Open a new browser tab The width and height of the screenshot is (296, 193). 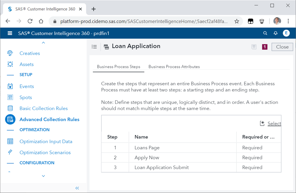click(94, 9)
